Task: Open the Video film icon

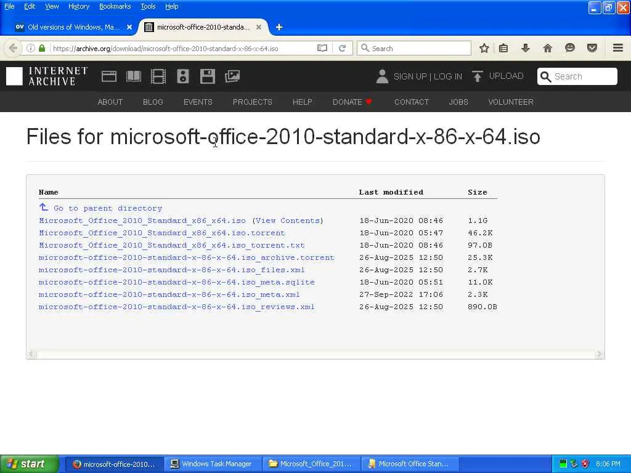Action: point(158,76)
